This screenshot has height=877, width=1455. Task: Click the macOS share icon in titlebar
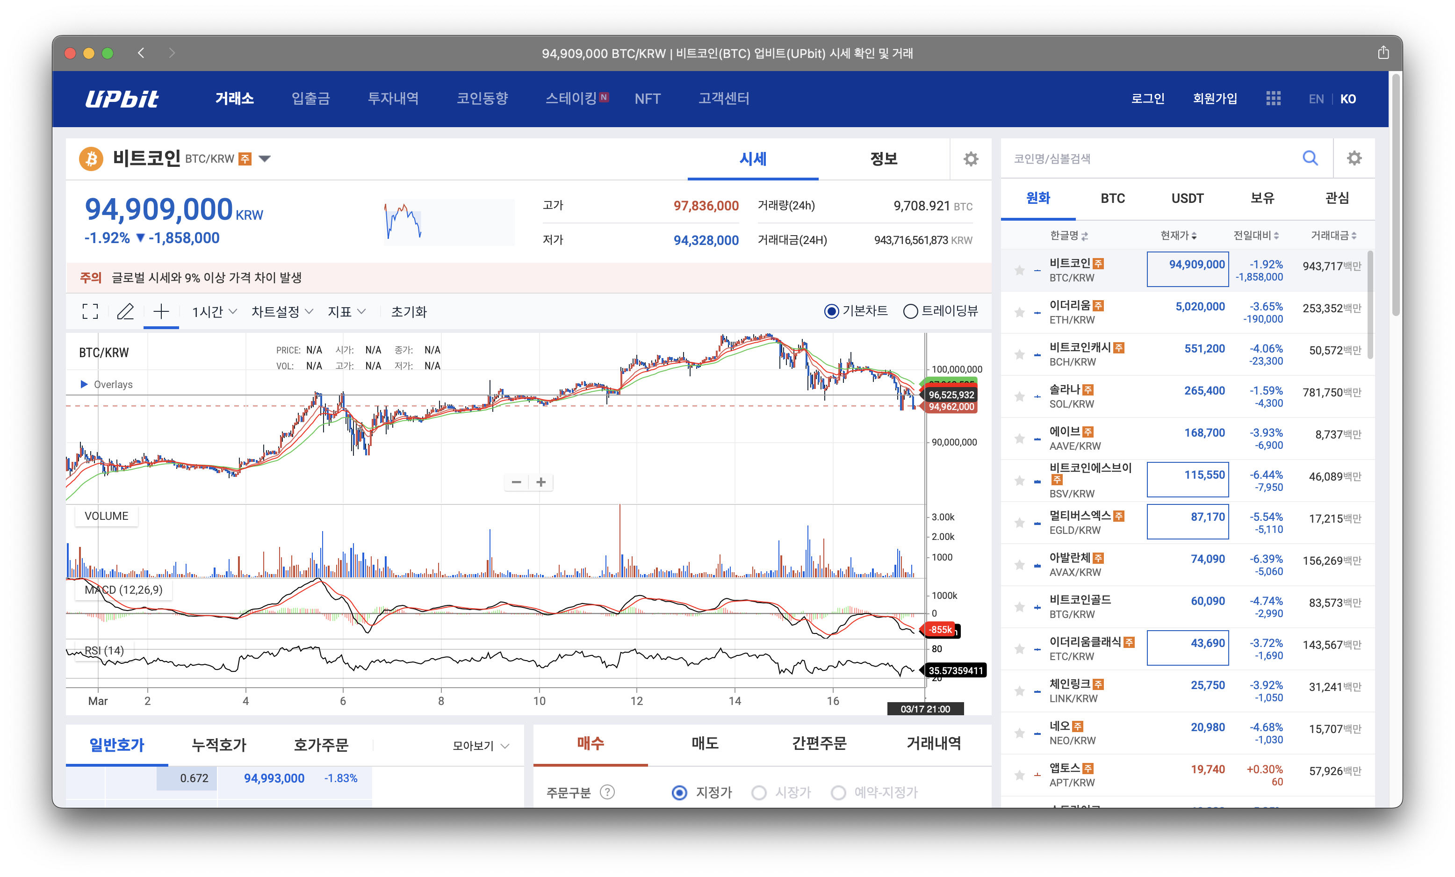(1383, 52)
